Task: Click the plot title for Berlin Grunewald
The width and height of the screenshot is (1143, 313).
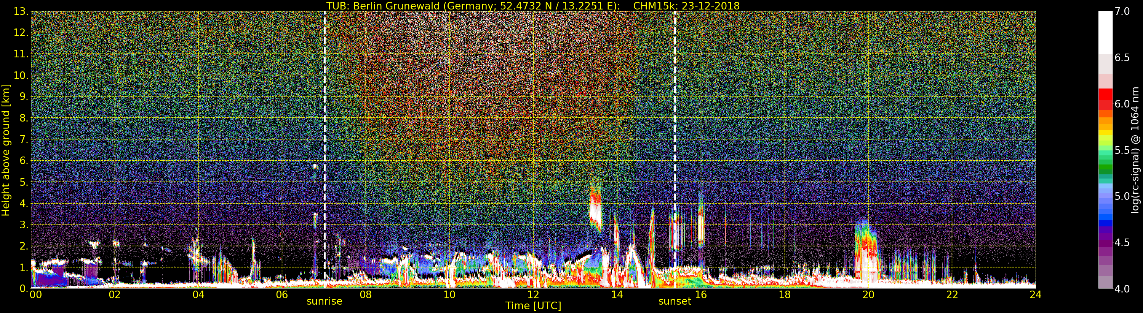Action: [x=532, y=6]
